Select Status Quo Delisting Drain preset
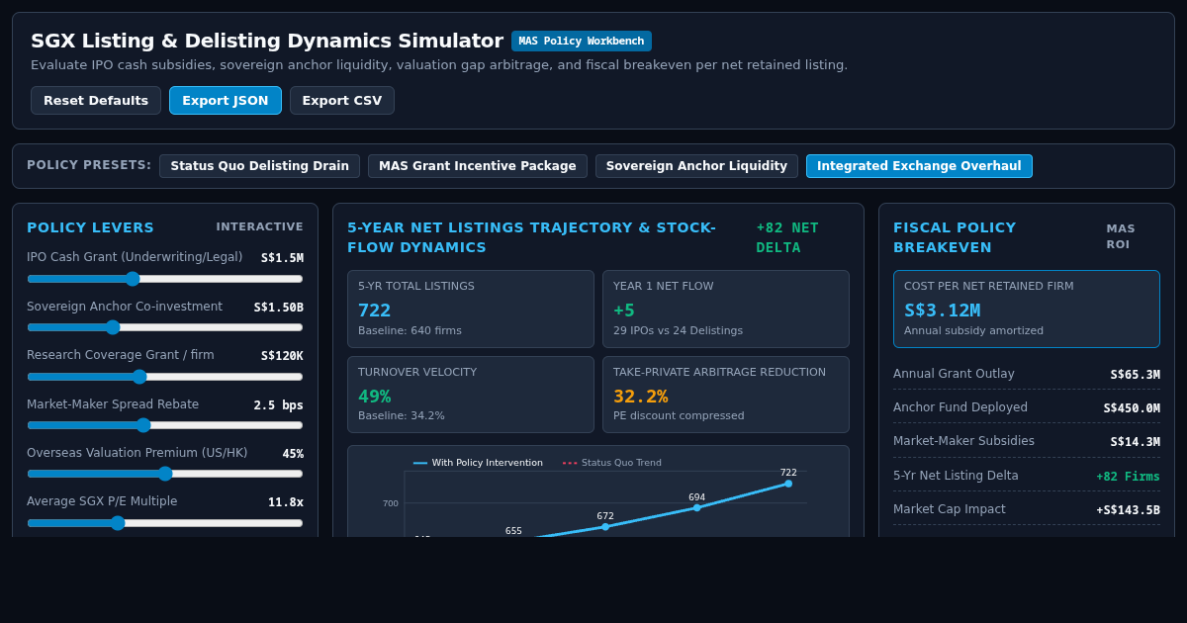 pyautogui.click(x=259, y=166)
